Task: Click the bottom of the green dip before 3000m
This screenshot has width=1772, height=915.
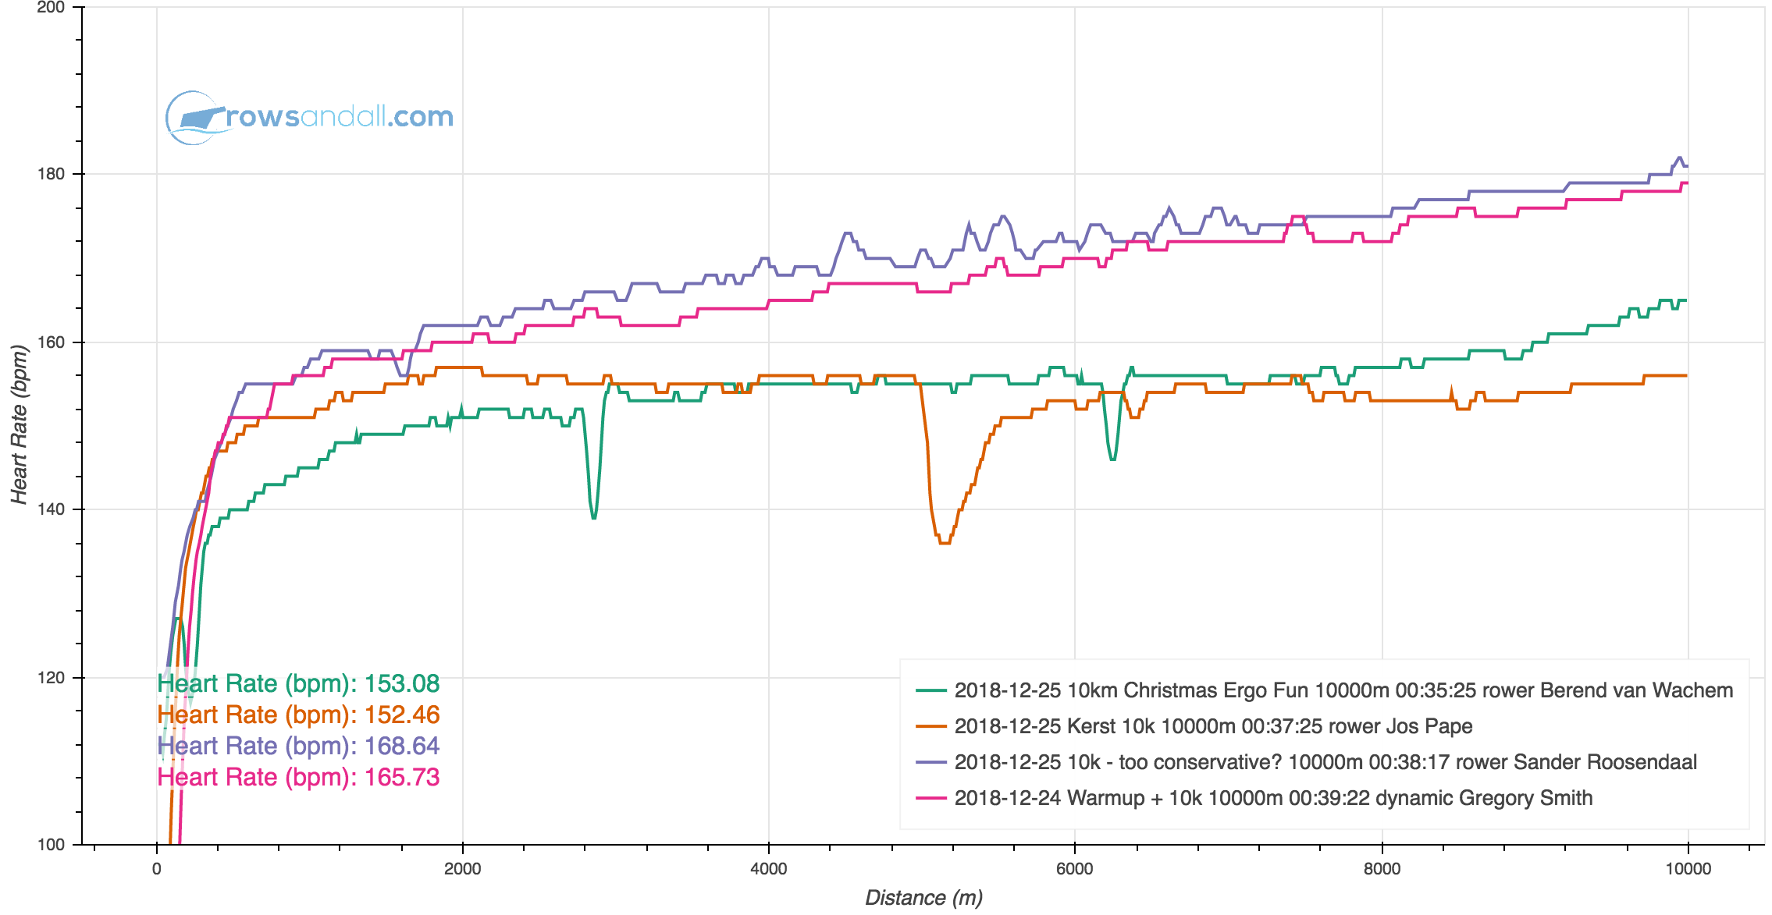Action: coord(594,517)
